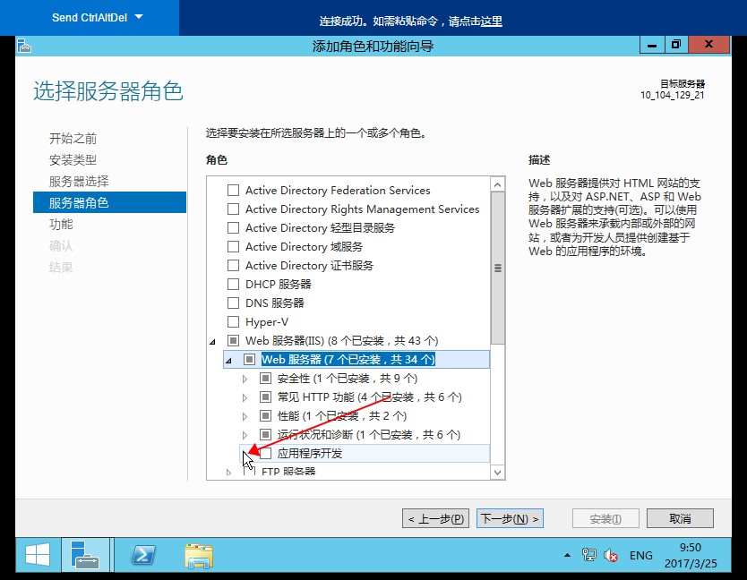
Task: Switch ENG input language indicator
Action: (x=640, y=556)
